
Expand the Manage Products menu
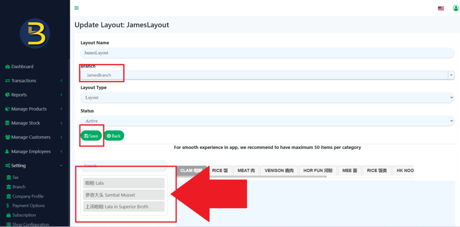coord(29,109)
